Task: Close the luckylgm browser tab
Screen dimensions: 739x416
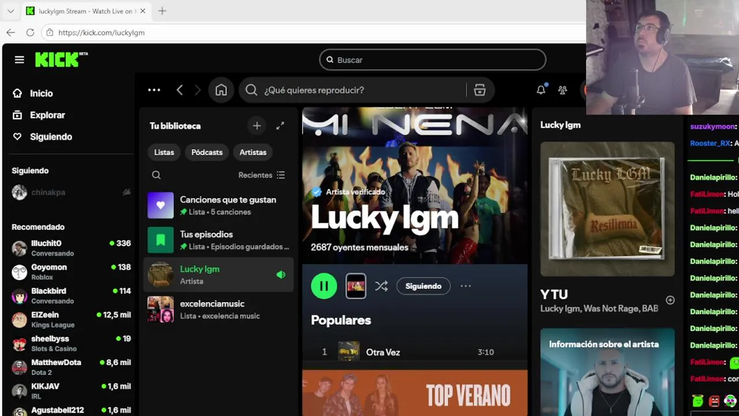Action: click(143, 11)
